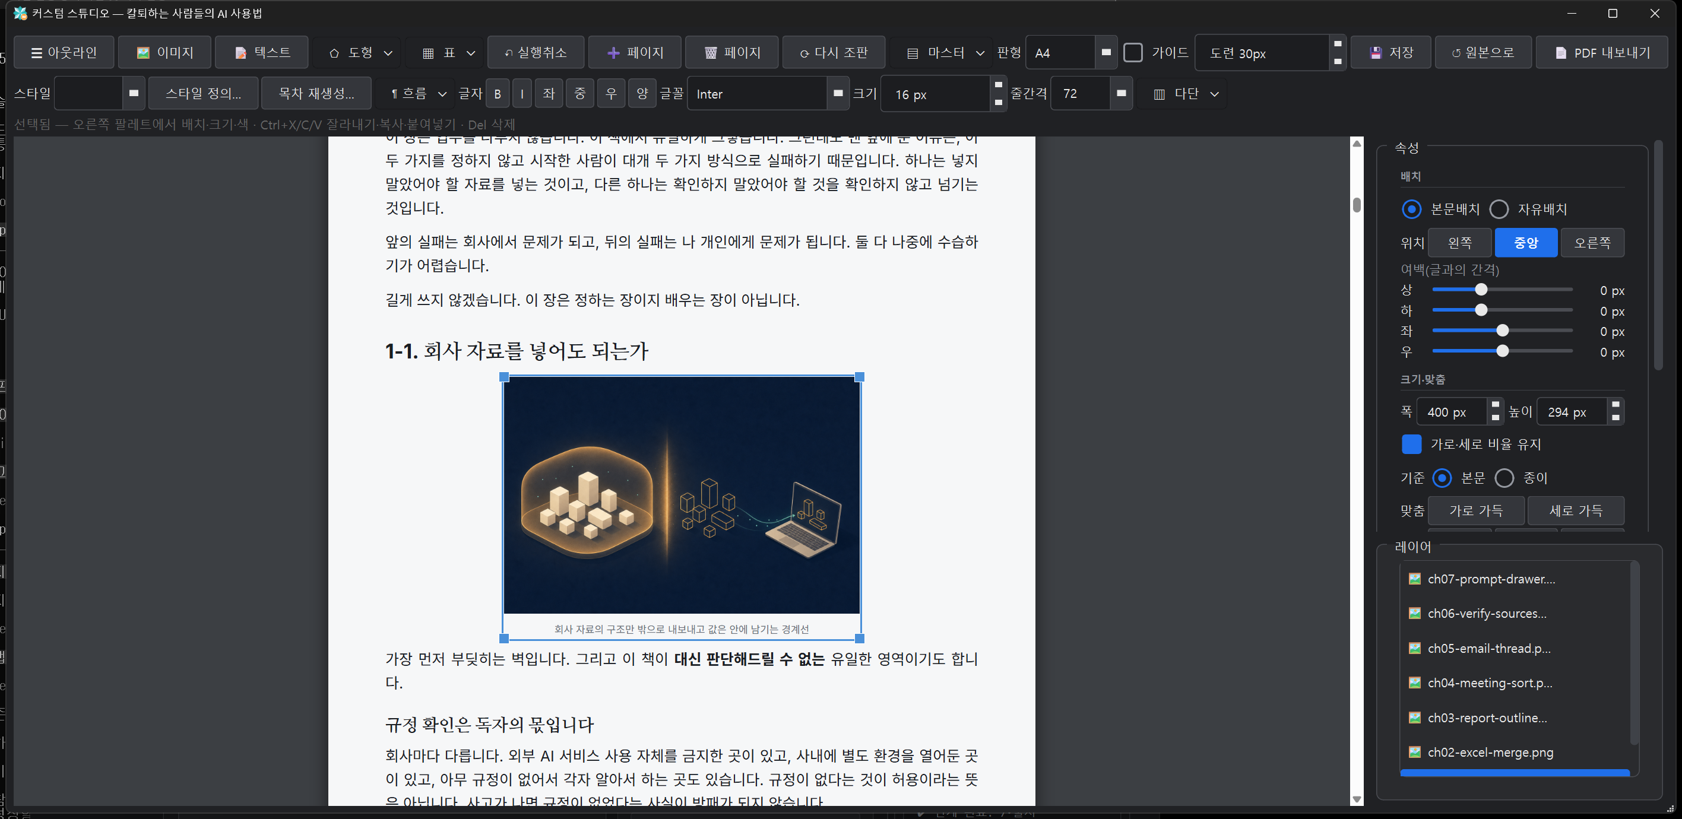The image size is (1682, 819).
Task: Save document with 저장 button
Action: [1391, 52]
